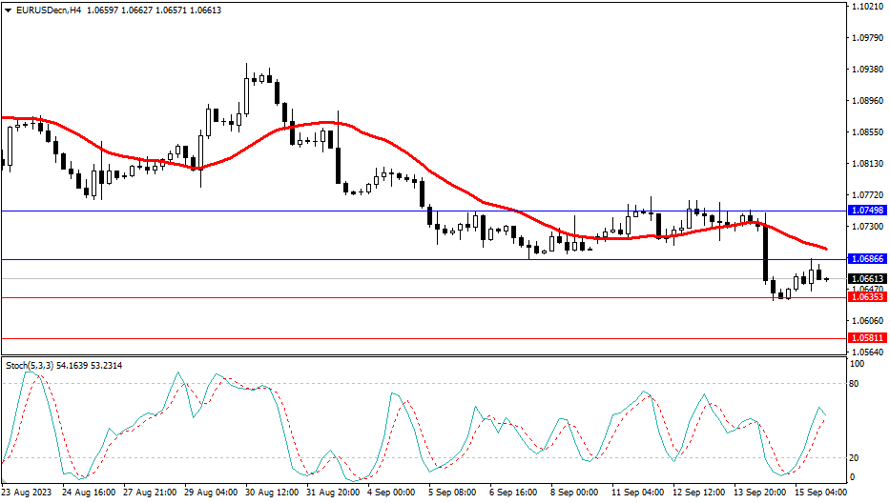Click the EURUSDecn,H4 chart title text

45,10
